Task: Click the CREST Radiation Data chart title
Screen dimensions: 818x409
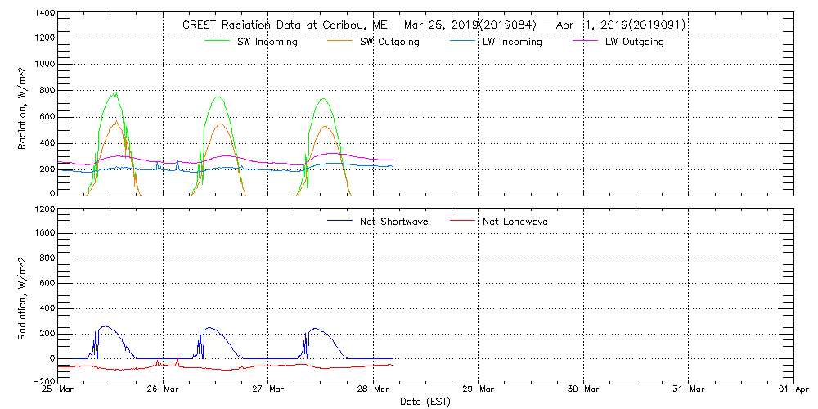Action: pyautogui.click(x=434, y=25)
